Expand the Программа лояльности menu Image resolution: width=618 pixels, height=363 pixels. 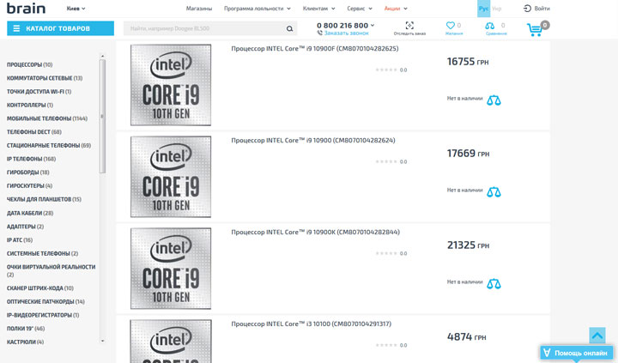[257, 9]
